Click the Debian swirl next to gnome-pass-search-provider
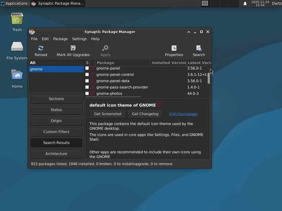282x211 pixels. [93, 87]
